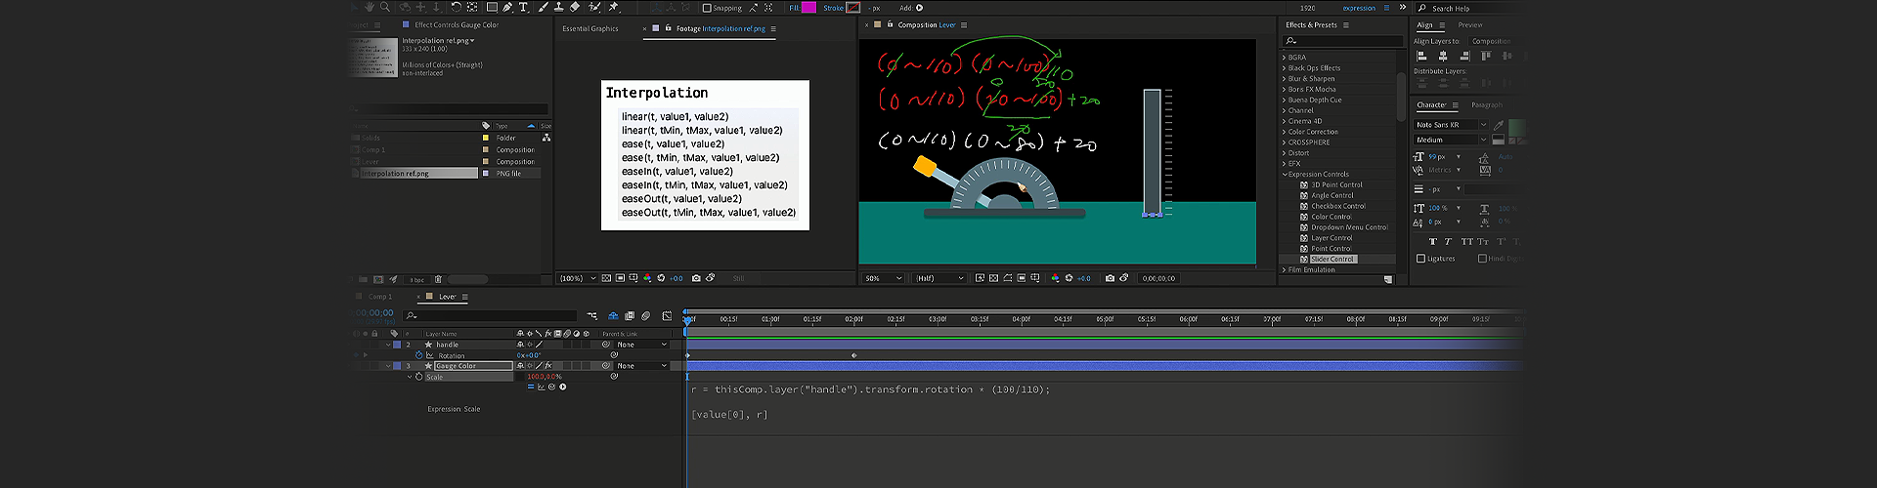Open the (Half) resolution dropdown
The width and height of the screenshot is (1877, 488).
click(x=938, y=278)
